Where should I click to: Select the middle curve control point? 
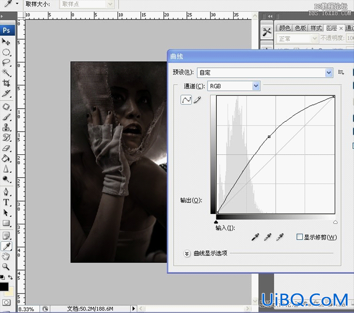pos(269,136)
